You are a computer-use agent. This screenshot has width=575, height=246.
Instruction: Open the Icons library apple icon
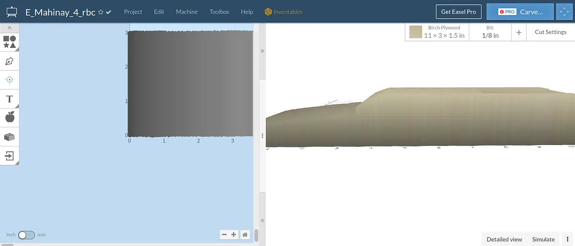(10, 117)
